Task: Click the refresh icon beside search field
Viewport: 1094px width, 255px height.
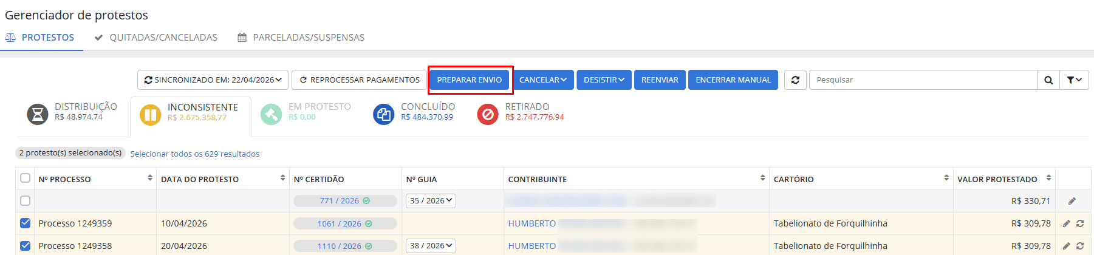Action: coord(795,80)
